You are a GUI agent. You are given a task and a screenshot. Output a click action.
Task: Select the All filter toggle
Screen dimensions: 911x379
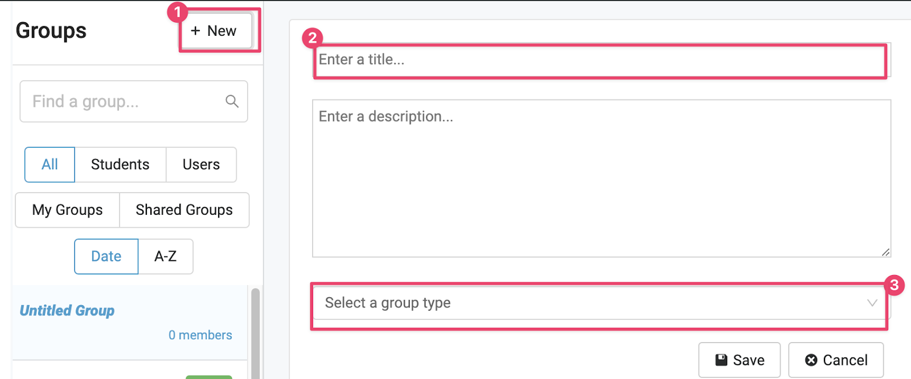point(50,165)
